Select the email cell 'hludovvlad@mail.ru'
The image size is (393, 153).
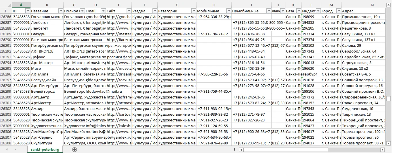point(96,91)
